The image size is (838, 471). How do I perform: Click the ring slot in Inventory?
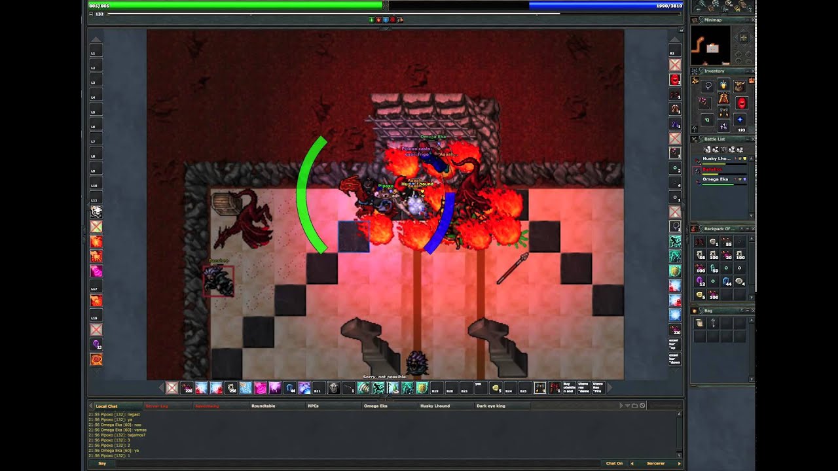point(708,120)
